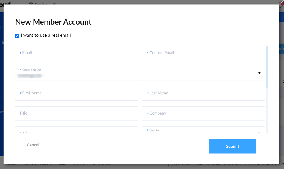Focus the Confirm Email field
This screenshot has width=284, height=169.
click(204, 53)
